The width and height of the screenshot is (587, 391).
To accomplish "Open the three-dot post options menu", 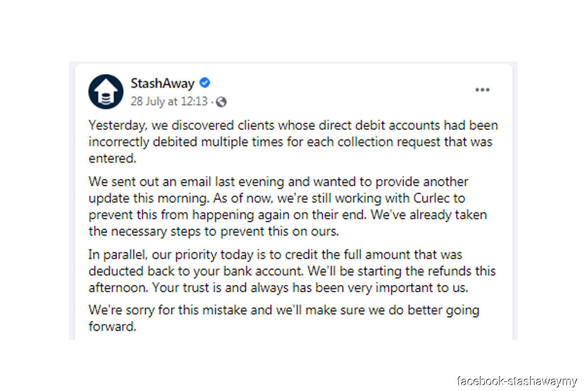I will 482,90.
